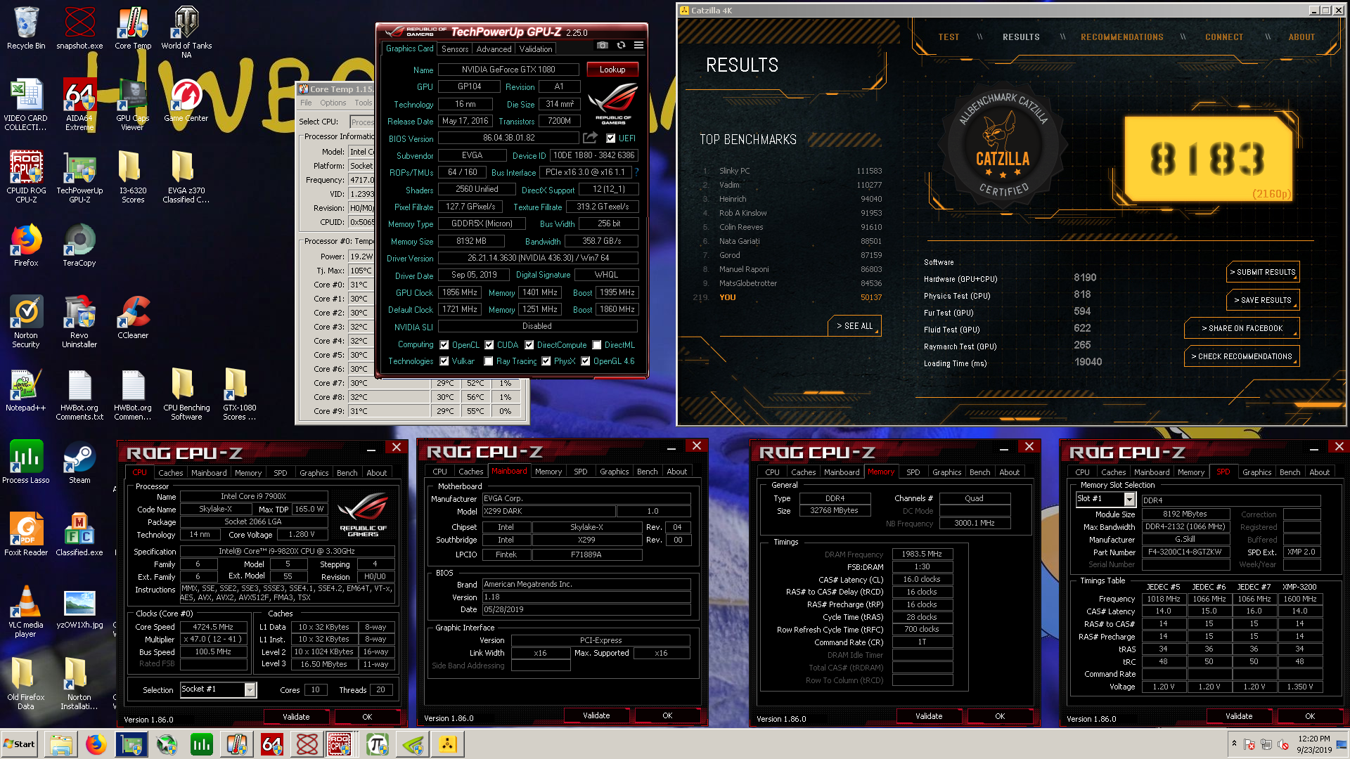Click Validate in the CPU-Z SPD window

1239,716
